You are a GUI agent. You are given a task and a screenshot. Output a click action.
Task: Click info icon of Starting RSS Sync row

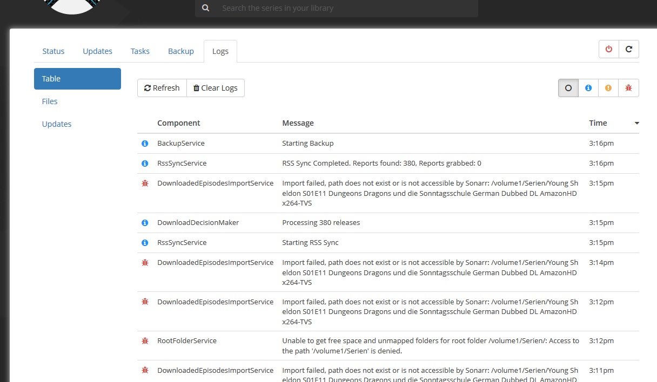[145, 243]
